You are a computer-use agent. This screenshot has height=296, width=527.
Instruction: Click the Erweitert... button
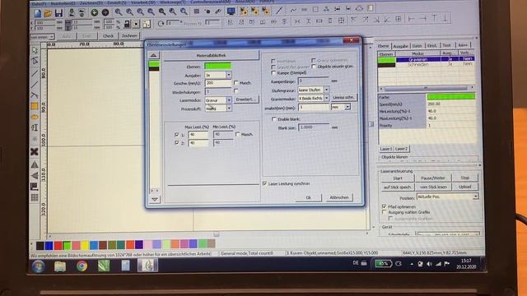click(x=245, y=99)
